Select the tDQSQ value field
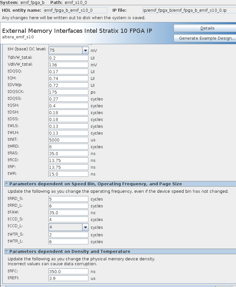236x287 pixels. click(69, 72)
